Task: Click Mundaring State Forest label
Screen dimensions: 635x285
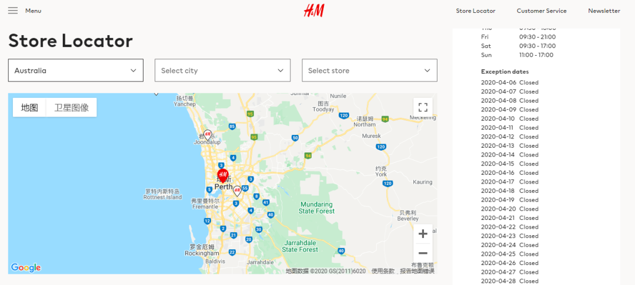Action: click(317, 208)
